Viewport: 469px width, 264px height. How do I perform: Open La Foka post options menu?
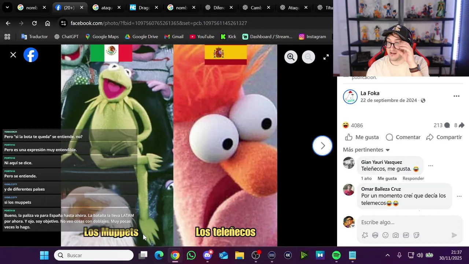[x=457, y=96]
